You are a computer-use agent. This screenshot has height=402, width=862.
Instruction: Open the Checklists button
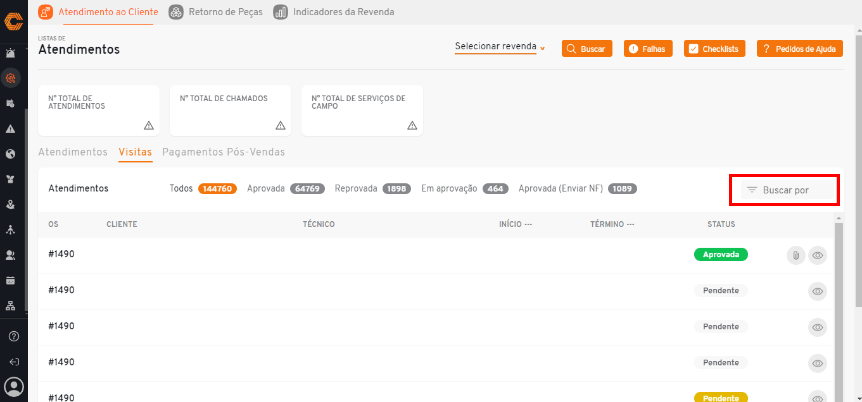pyautogui.click(x=715, y=49)
